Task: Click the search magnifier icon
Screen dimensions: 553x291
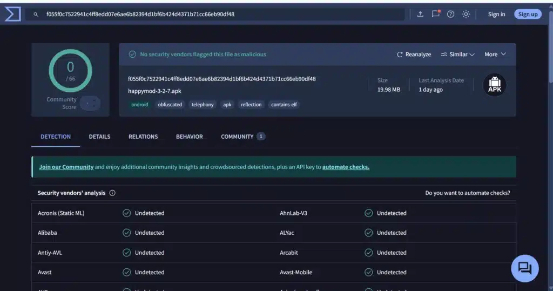Action: [x=36, y=15]
